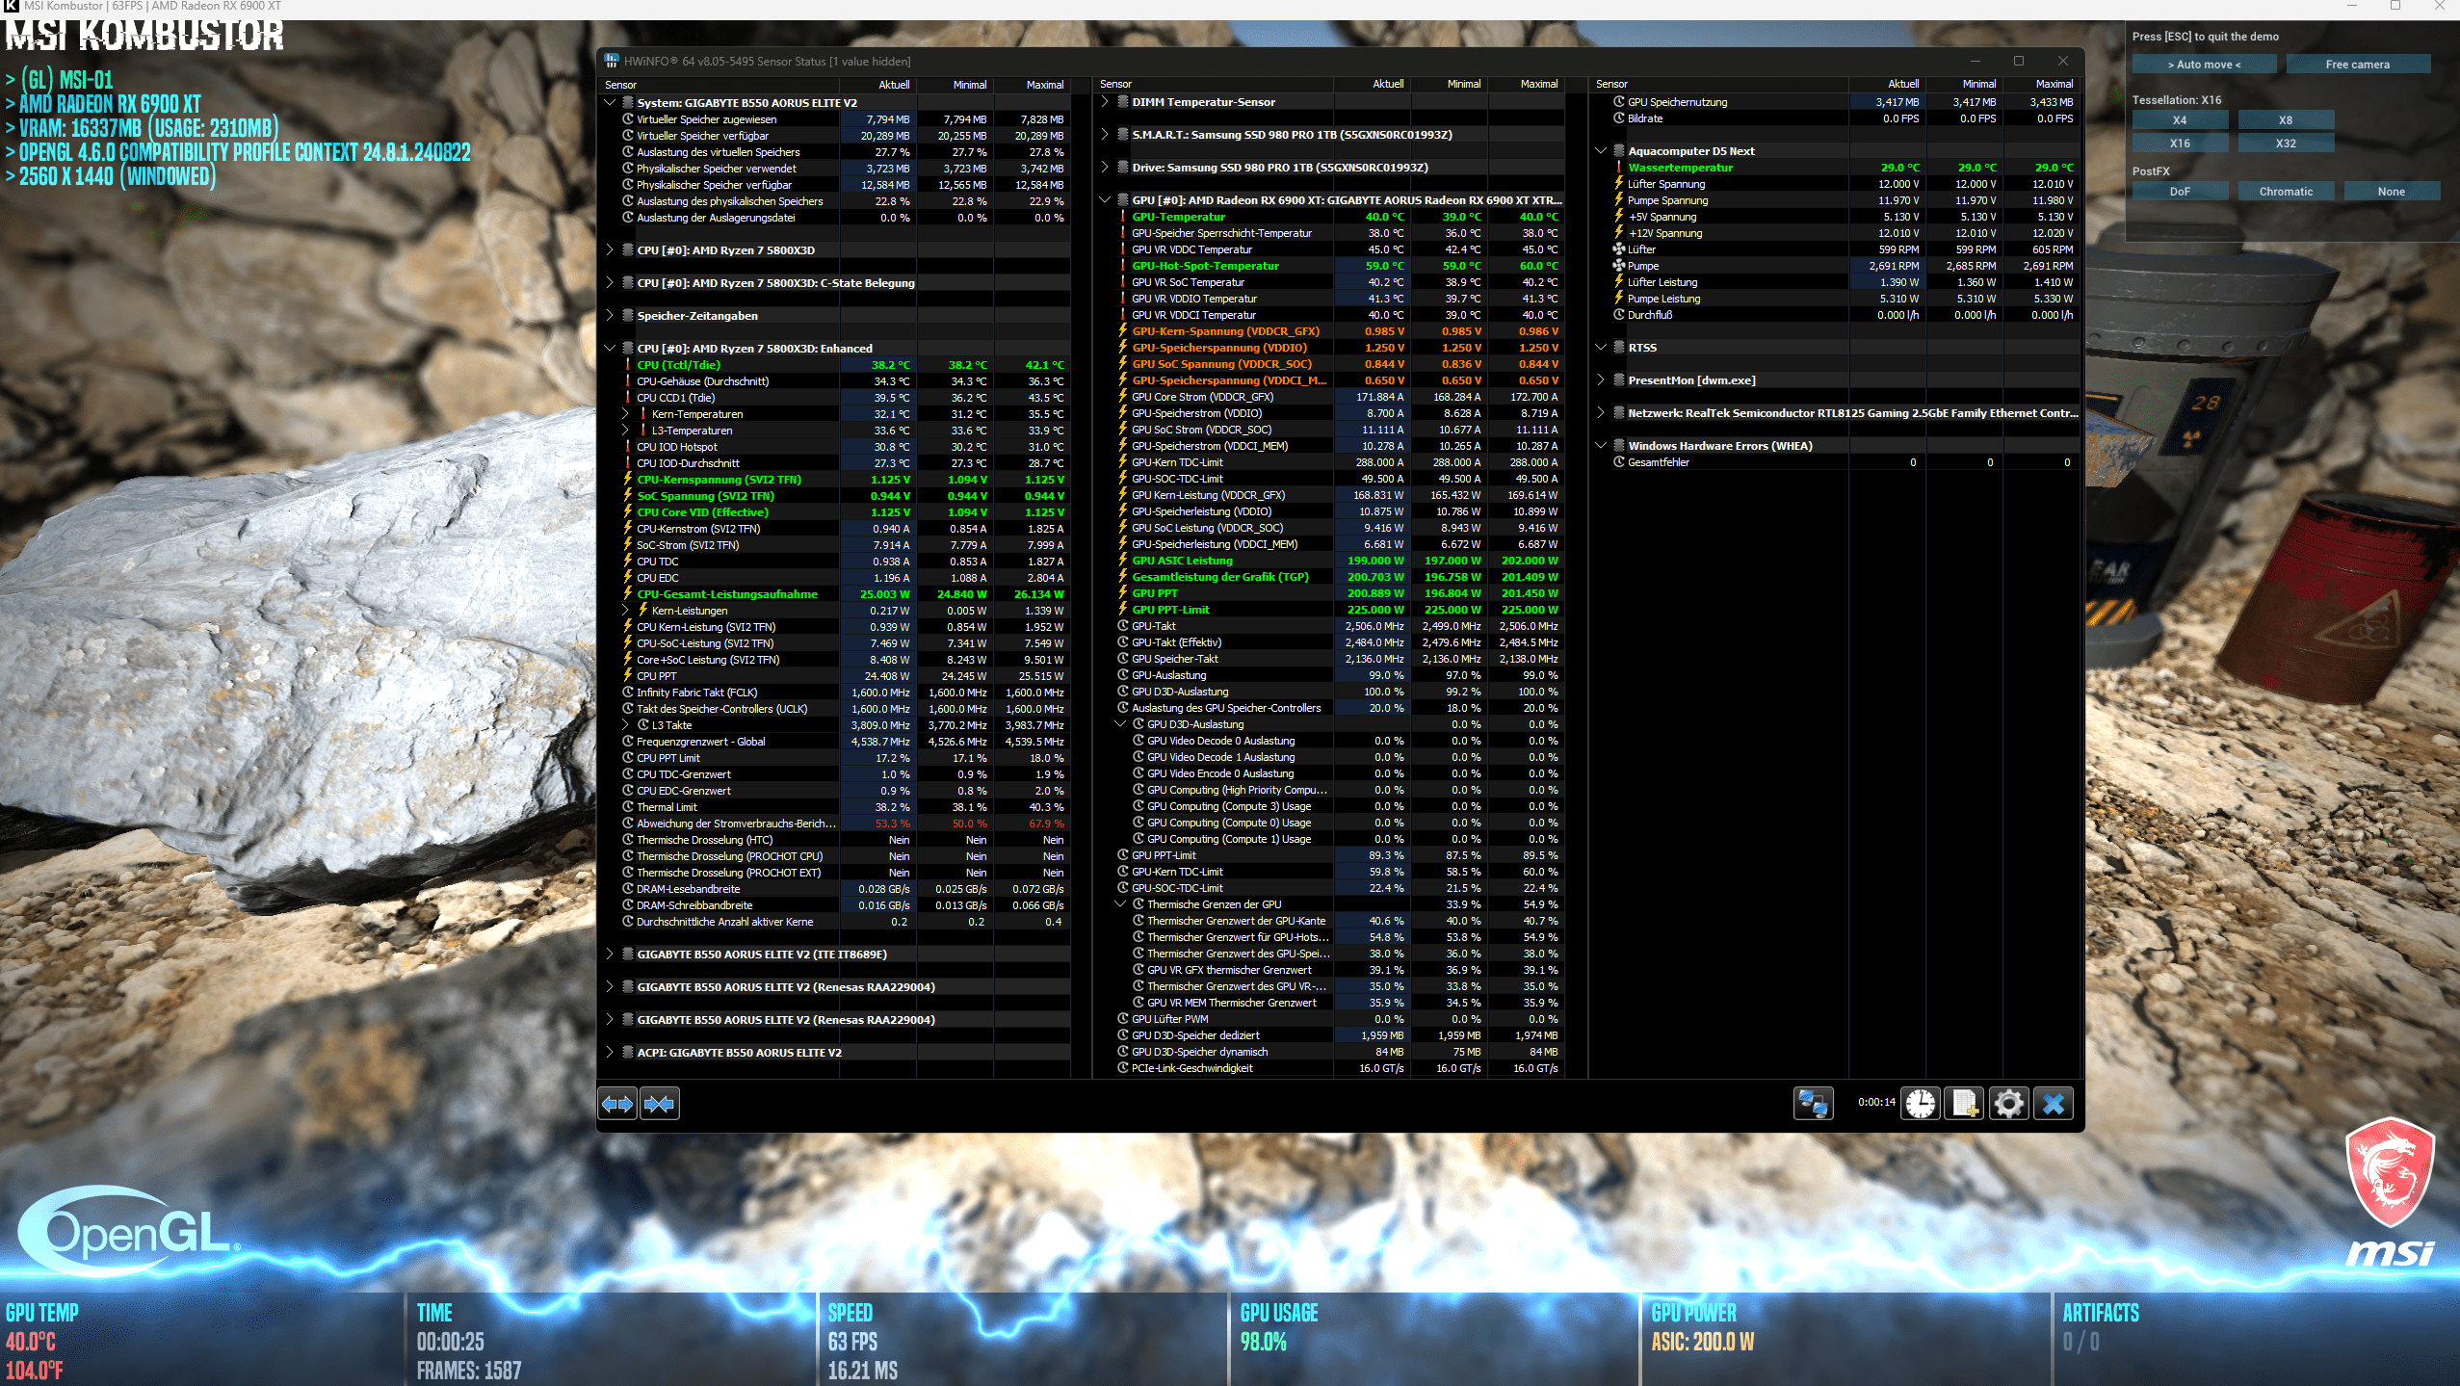Viewport: 2460px width, 1386px height.
Task: Set tessellation to X32
Action: (2286, 144)
